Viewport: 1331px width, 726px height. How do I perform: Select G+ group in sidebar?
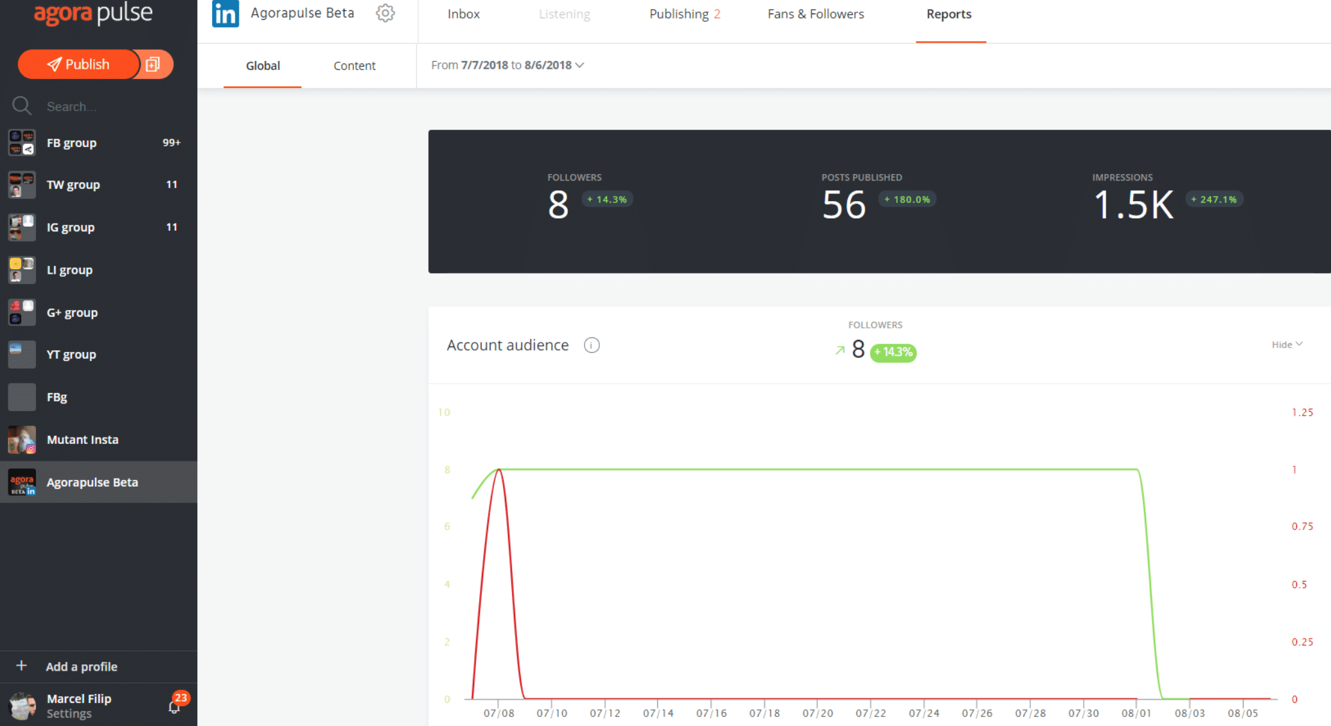click(98, 312)
